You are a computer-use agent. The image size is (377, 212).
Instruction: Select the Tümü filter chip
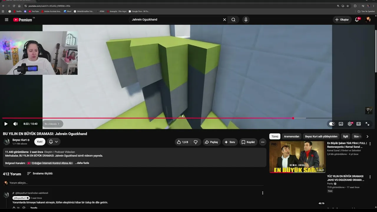pos(275,137)
